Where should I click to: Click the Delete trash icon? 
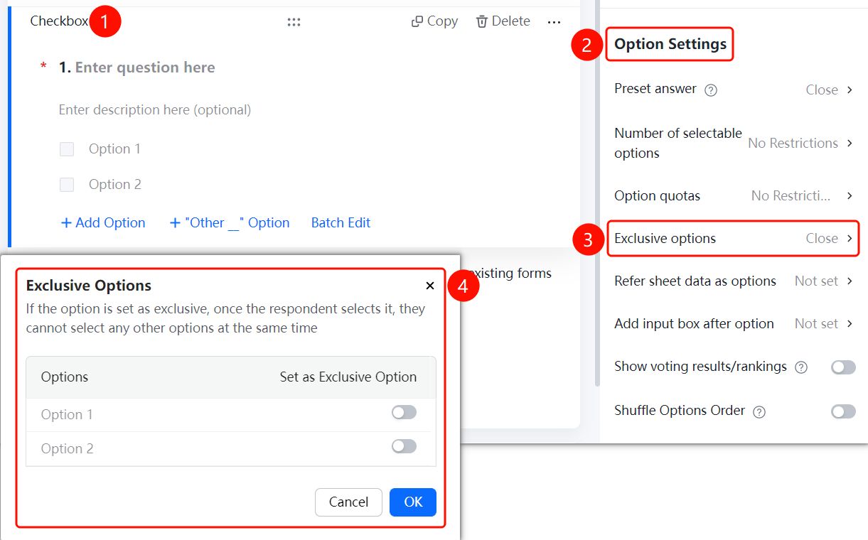(482, 21)
